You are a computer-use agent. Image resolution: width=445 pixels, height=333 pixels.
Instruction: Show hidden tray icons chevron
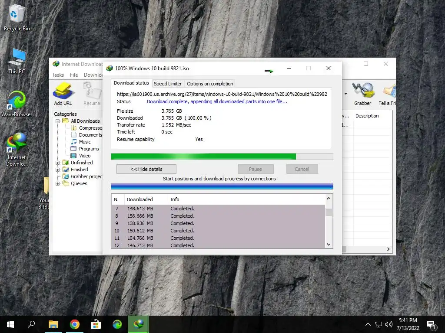tap(368, 324)
